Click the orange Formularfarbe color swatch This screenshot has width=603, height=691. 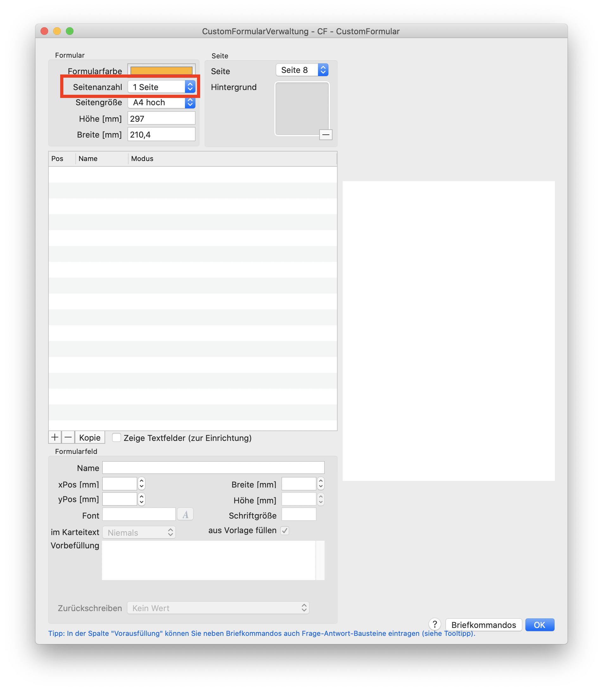coord(162,70)
